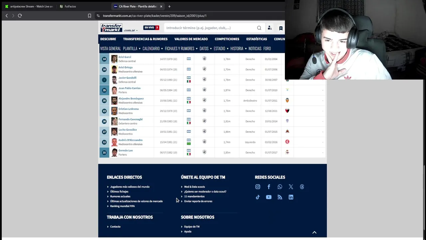Open TikTok social icon in footer
Viewport: 426px width, 240px height.
coord(258,197)
